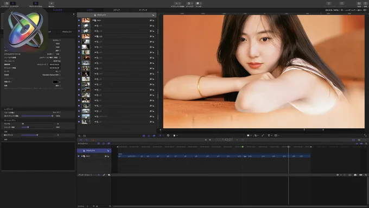Toggle show masks icon in Timeline header
Viewport: 369px width, 208px height.
(99, 143)
